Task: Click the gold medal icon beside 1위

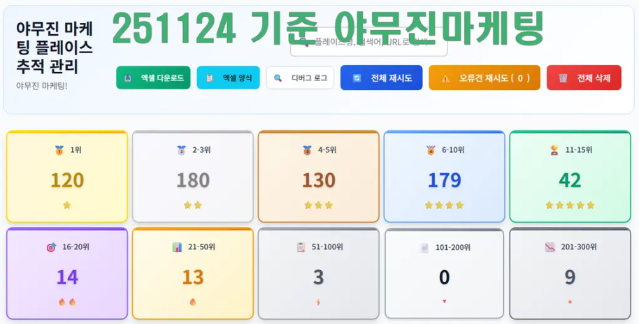Action: 59,150
